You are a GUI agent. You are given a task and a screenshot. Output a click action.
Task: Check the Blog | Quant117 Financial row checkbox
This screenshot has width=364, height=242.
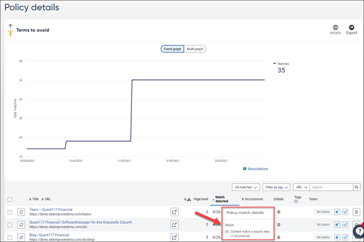click(x=10, y=237)
